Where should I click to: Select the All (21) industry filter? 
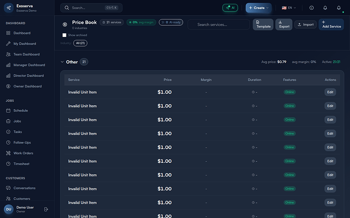[x=80, y=43]
